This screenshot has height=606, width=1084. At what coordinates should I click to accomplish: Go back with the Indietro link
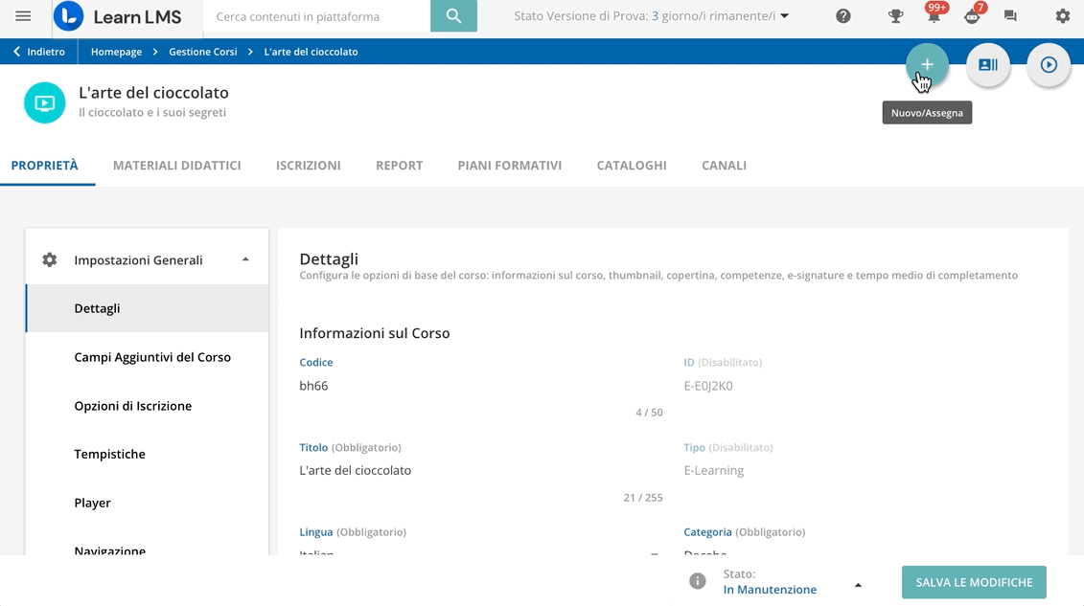(x=39, y=52)
